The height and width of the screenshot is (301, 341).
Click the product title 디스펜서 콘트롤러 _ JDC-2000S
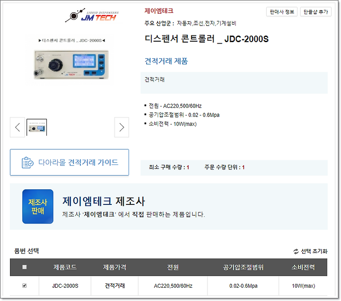206,39
